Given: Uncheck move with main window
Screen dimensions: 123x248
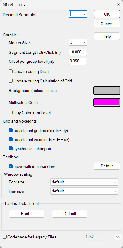Looking at the screenshot, I should [x=10, y=166].
